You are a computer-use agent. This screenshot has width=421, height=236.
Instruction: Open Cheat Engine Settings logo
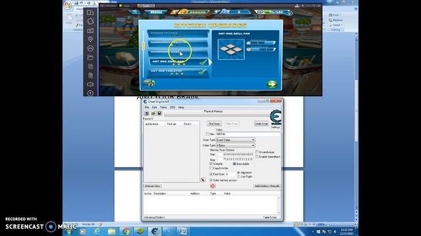point(276,117)
